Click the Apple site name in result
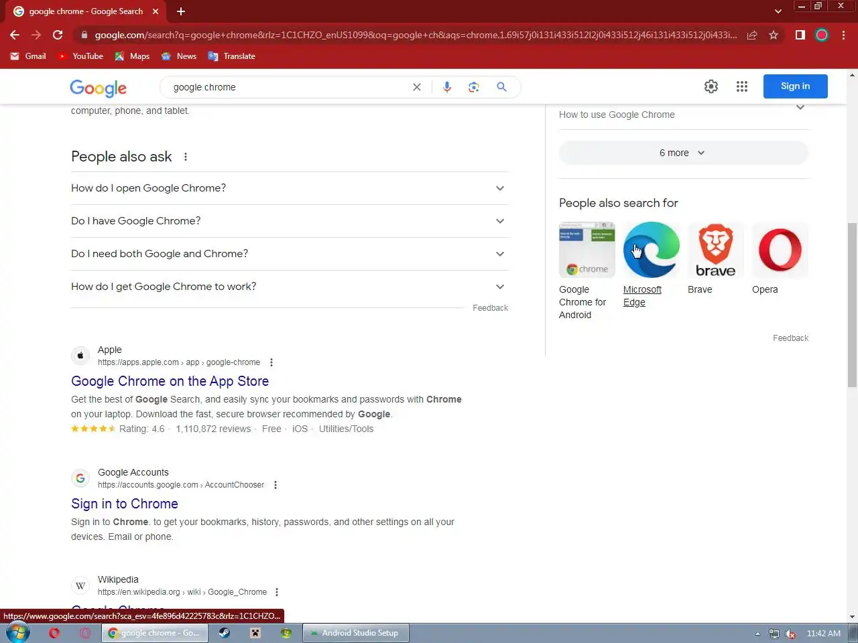The image size is (858, 643). click(110, 350)
